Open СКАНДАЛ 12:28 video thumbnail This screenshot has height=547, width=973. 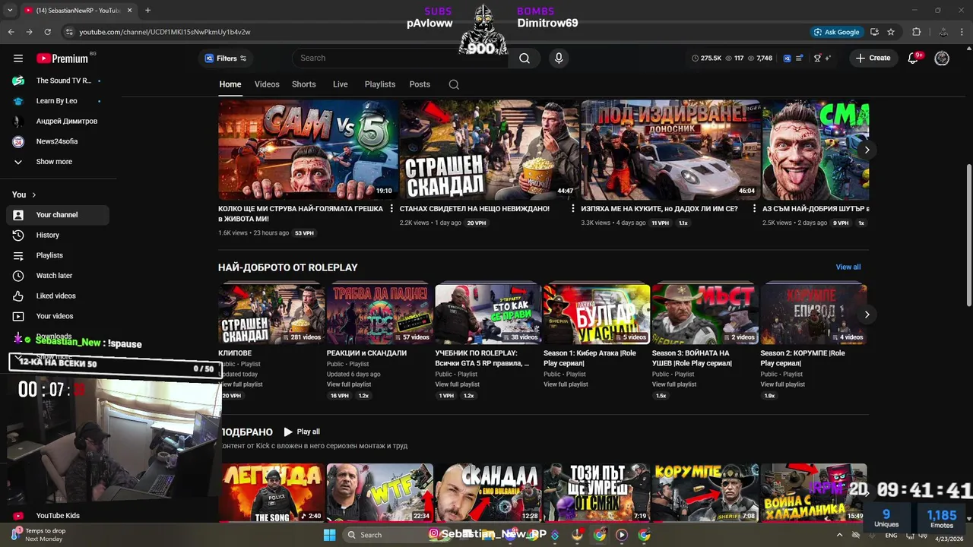488,492
